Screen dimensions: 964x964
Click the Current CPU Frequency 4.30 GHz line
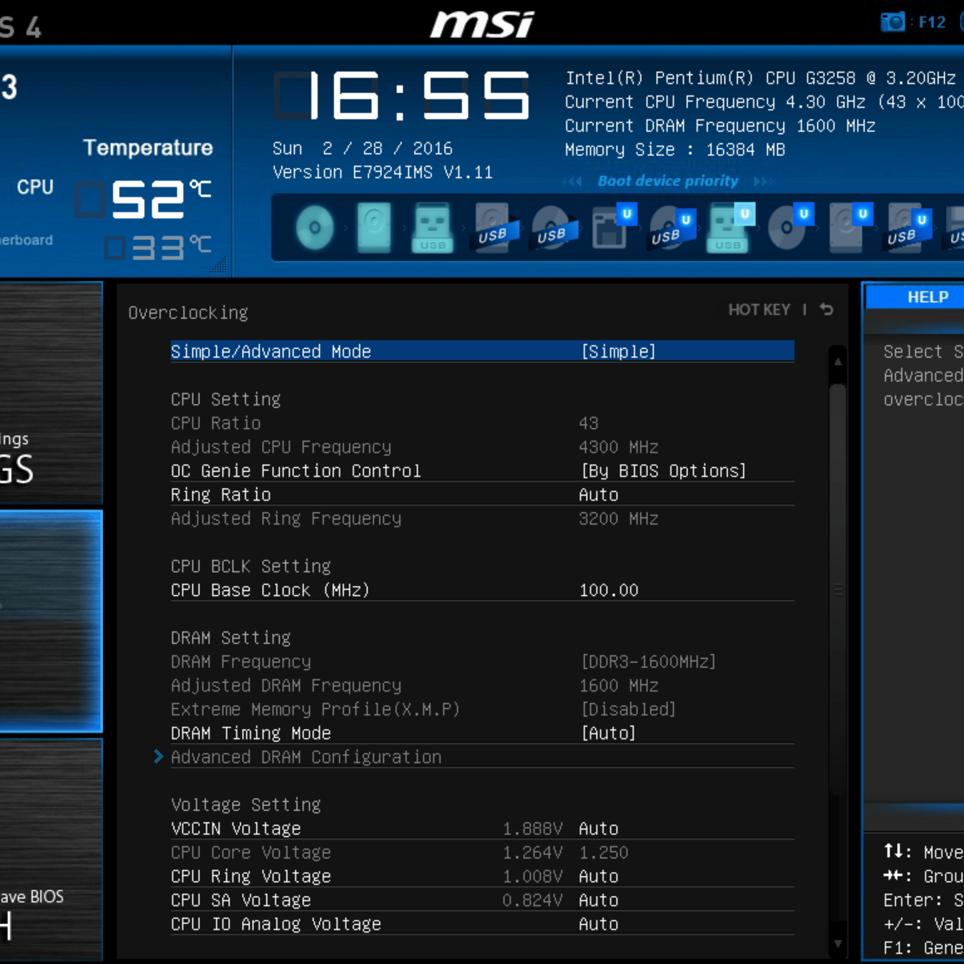pyautogui.click(x=764, y=102)
